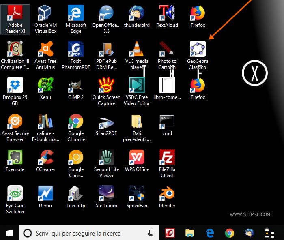Open Thunderbird from the taskbar
Viewport: 284px width, 240px height.
(x=250, y=233)
